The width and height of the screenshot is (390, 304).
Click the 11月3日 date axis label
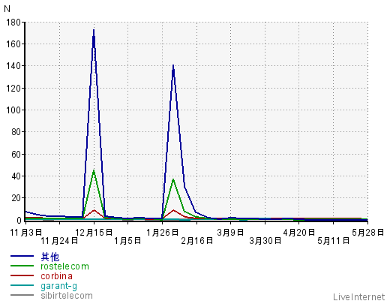point(25,233)
